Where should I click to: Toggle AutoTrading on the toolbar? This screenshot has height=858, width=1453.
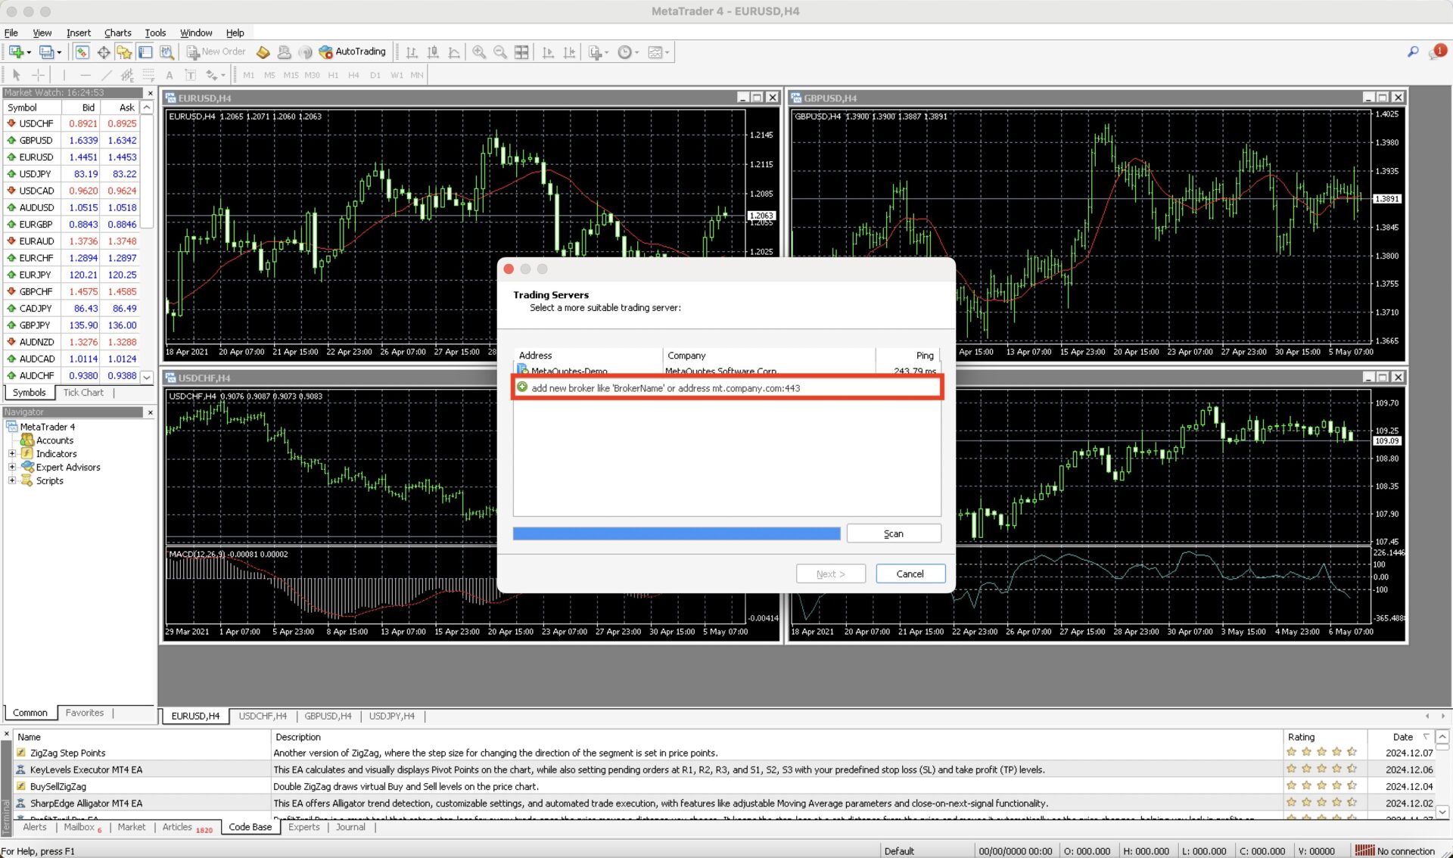click(x=353, y=52)
